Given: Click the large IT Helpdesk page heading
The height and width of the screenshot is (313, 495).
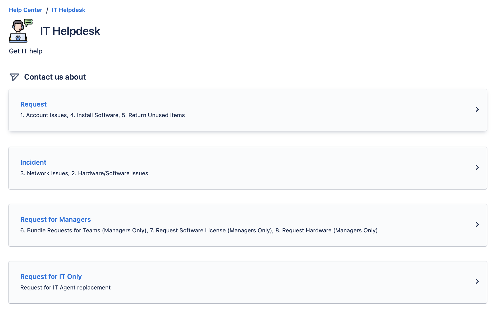Looking at the screenshot, I should pos(70,31).
